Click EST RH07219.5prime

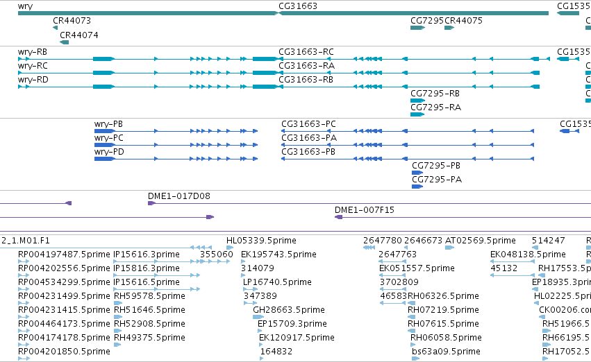pos(443,310)
